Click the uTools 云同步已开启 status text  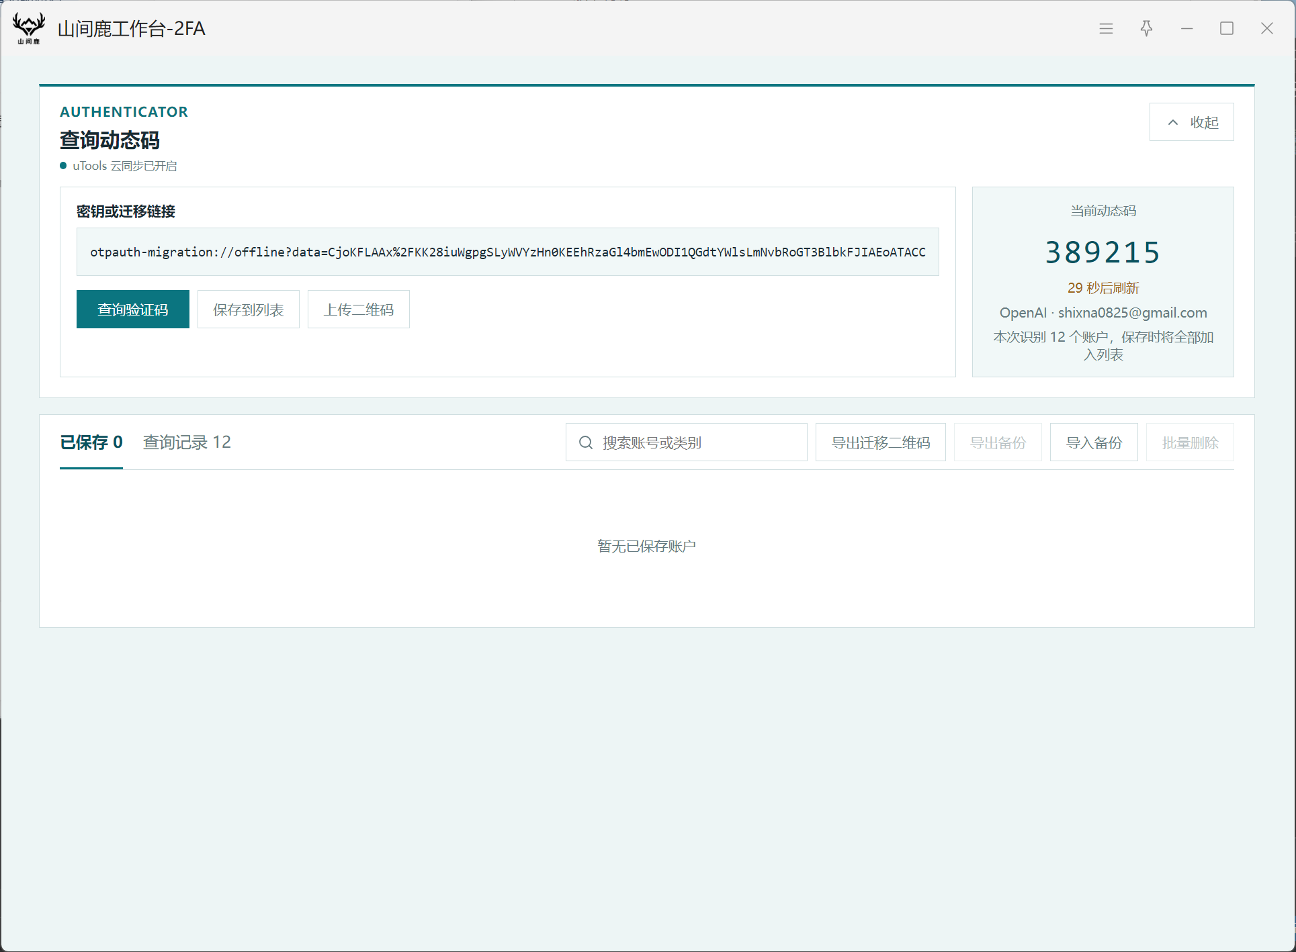pyautogui.click(x=124, y=166)
